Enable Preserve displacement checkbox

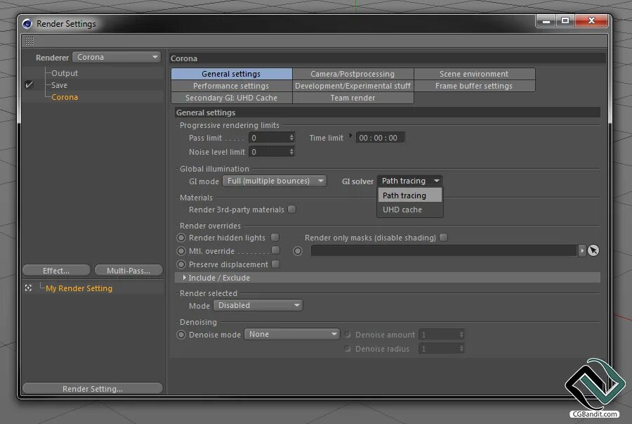click(276, 264)
